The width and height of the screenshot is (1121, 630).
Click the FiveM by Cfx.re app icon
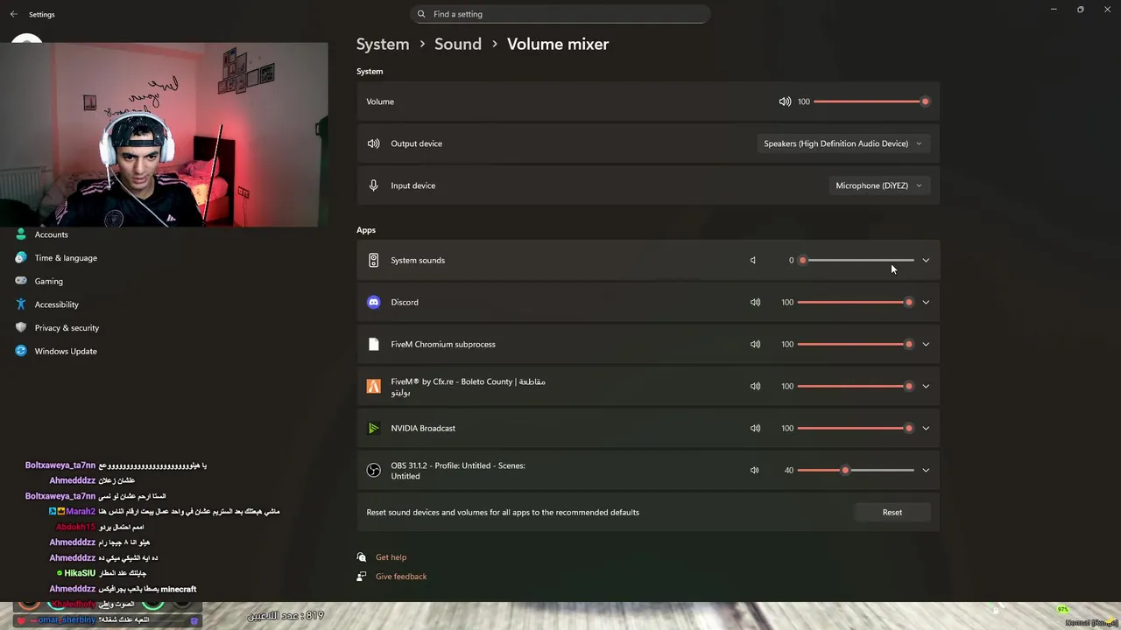374,386
